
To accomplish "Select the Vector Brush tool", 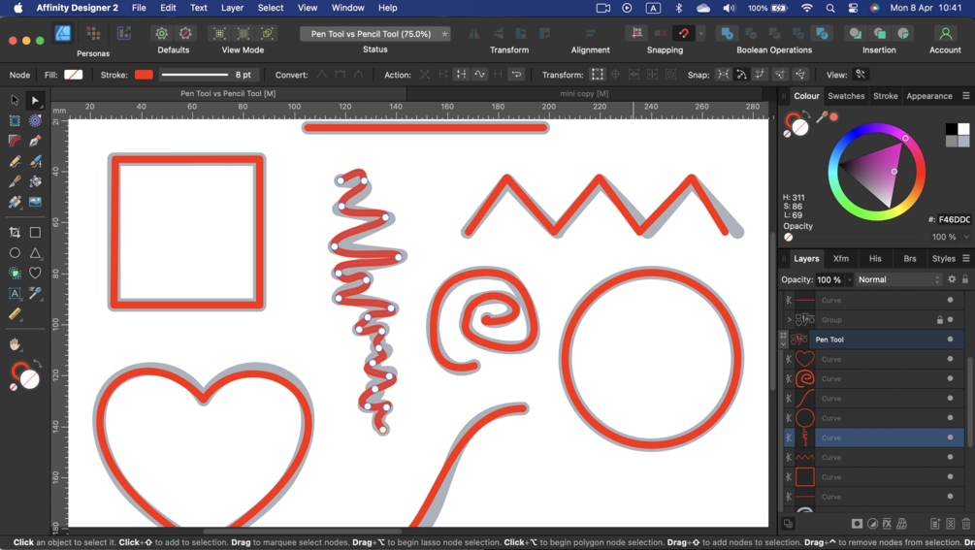I will [x=35, y=162].
